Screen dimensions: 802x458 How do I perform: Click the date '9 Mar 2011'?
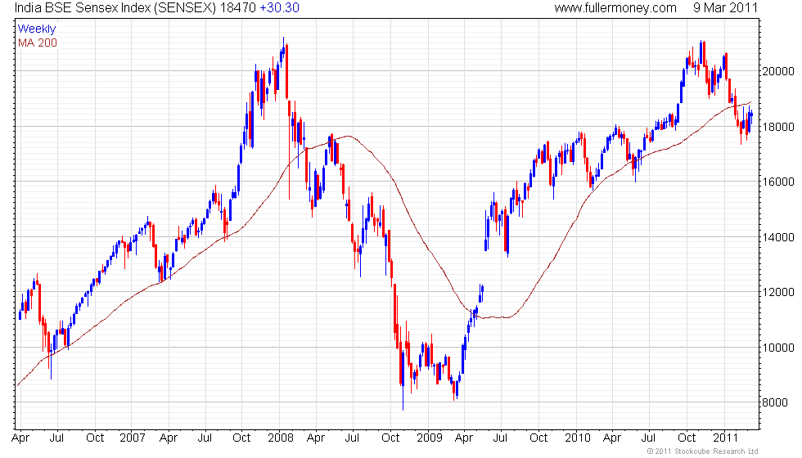[725, 8]
